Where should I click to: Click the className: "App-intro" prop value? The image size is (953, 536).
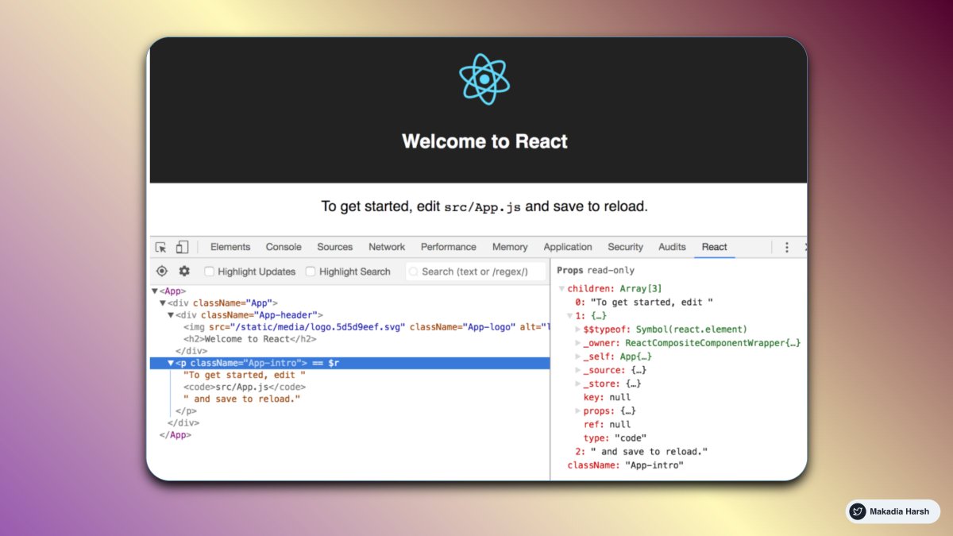click(654, 465)
